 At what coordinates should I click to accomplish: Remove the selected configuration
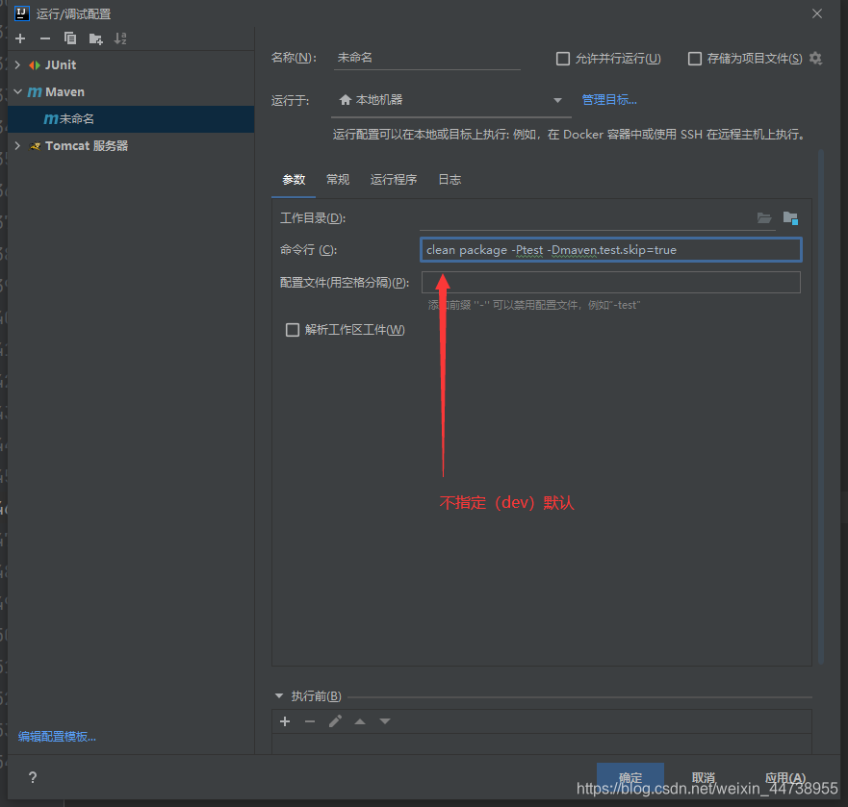coord(45,38)
